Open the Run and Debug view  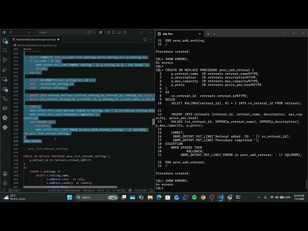click(5, 70)
